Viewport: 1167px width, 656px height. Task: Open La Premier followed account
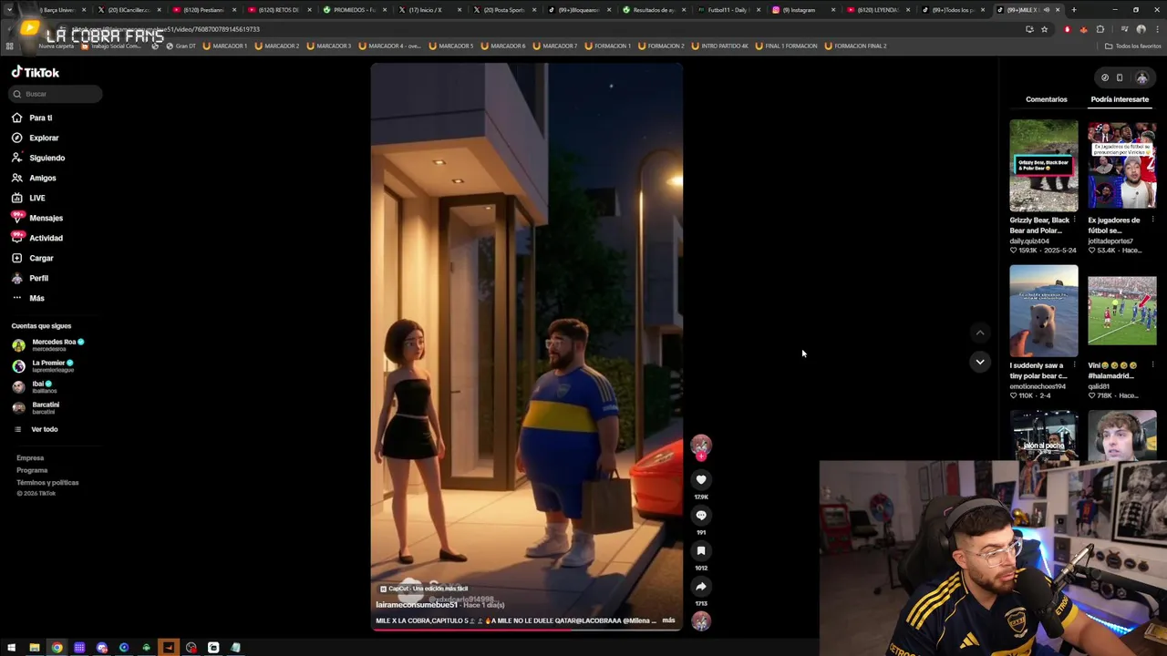point(42,365)
